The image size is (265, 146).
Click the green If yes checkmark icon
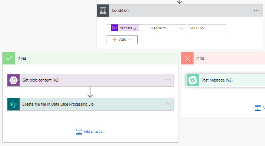pyautogui.click(x=9, y=59)
